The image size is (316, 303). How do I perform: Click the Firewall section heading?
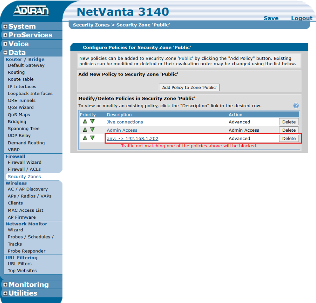(15, 156)
